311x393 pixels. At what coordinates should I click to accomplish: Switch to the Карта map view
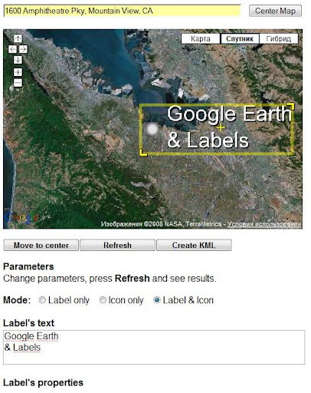coord(201,39)
